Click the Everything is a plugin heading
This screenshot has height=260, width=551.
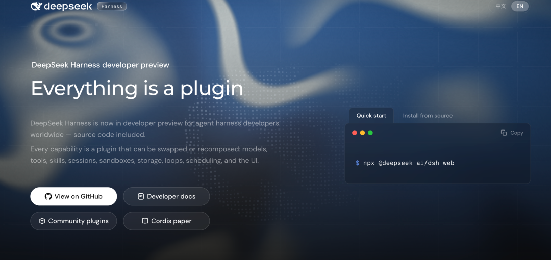(137, 89)
